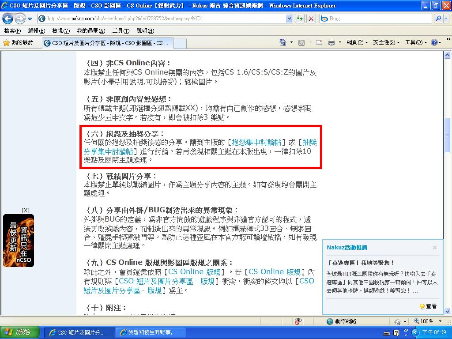Open the recent pages dropdown arrow
This screenshot has height=339, width=452.
[x=30, y=19]
